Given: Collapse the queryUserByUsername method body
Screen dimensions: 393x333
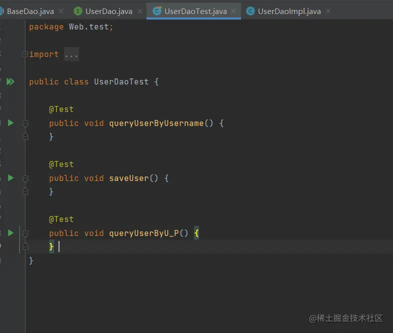Looking at the screenshot, I should (25, 123).
